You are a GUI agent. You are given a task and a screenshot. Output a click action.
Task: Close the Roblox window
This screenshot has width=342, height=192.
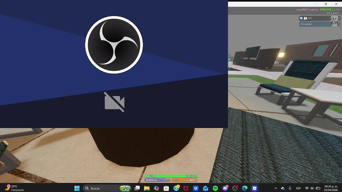[336, 4]
